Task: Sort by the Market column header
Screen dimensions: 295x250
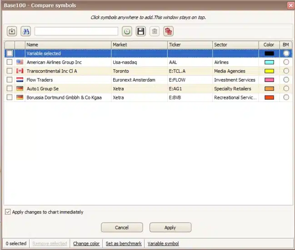Action: (x=139, y=45)
